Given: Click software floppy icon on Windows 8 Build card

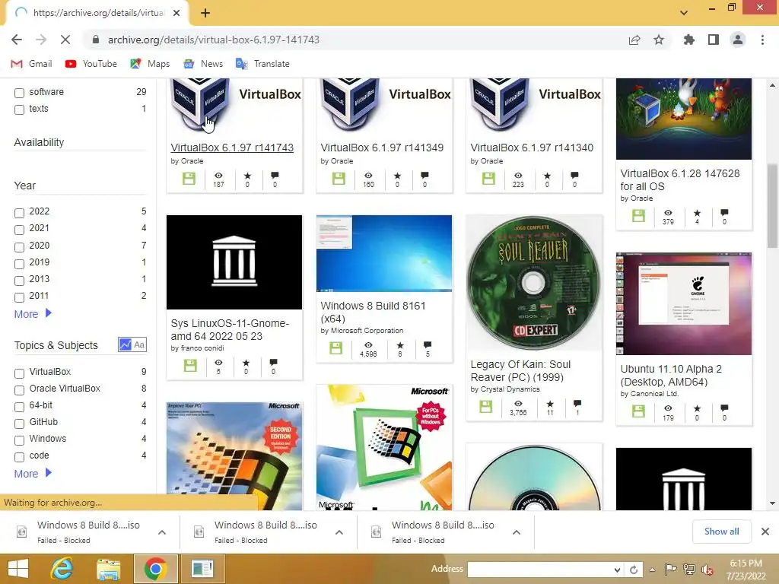Looking at the screenshot, I should click(x=335, y=348).
